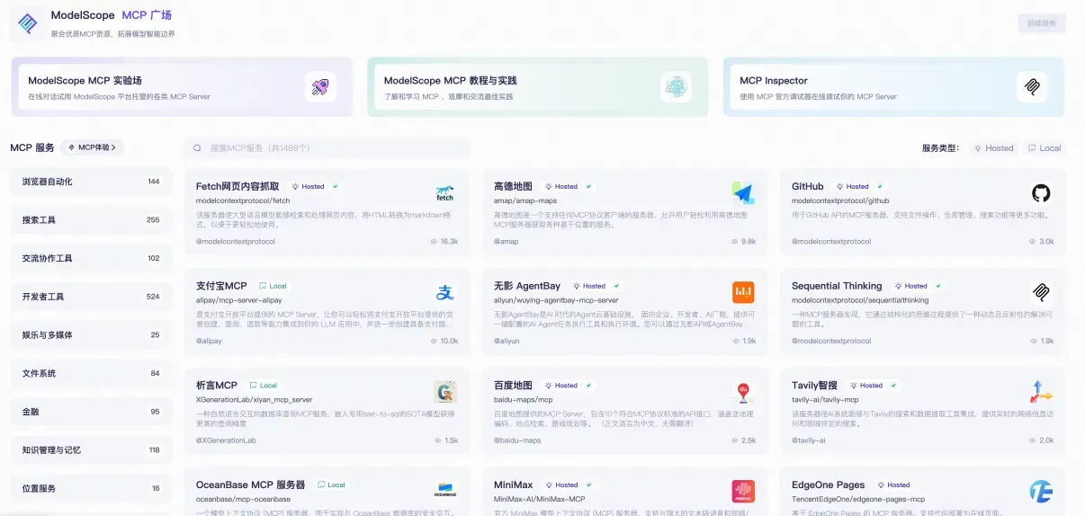Click the Local tag on OceanBase card
This screenshot has height=516, width=1085.
click(x=331, y=485)
